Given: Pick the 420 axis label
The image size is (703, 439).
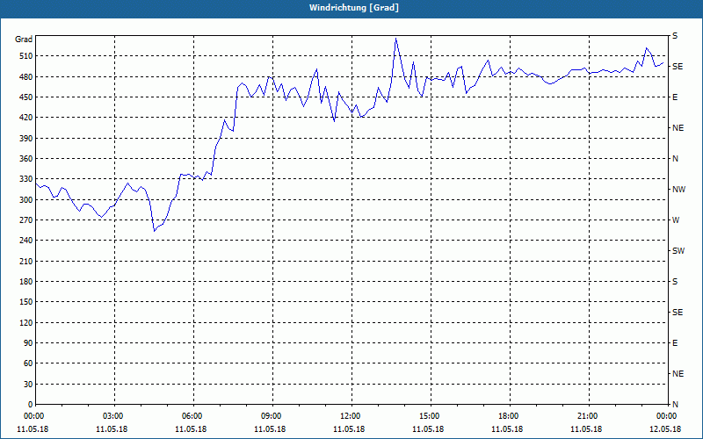Looking at the screenshot, I should point(26,118).
